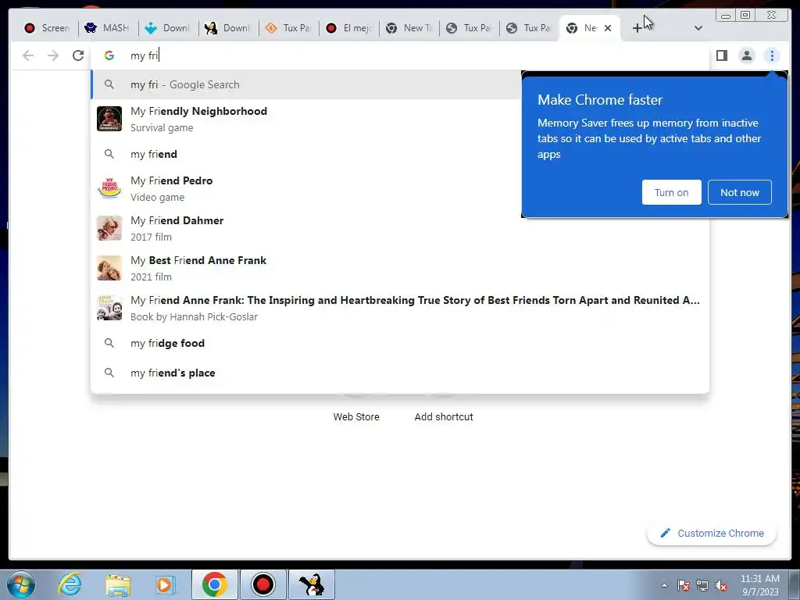Screen dimensions: 800x600
Task: Click the My Friend Pedro logo thumbnail
Action: 109,189
